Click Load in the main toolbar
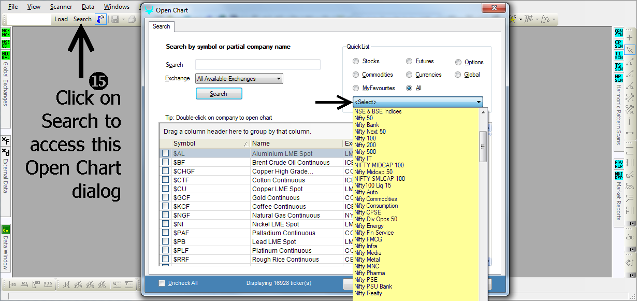The image size is (637, 301). [61, 19]
